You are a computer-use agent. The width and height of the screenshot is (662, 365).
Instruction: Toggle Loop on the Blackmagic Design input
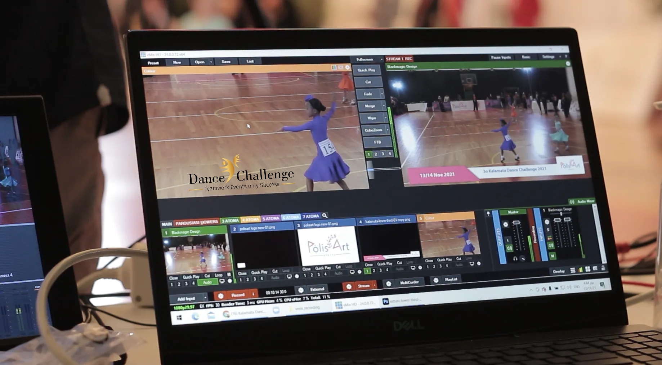[218, 275]
